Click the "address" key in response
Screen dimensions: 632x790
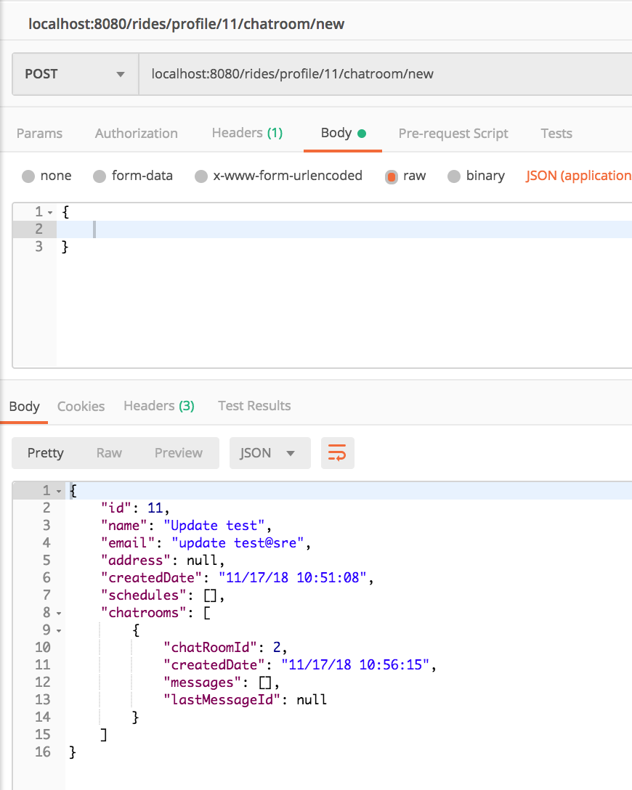(x=136, y=561)
